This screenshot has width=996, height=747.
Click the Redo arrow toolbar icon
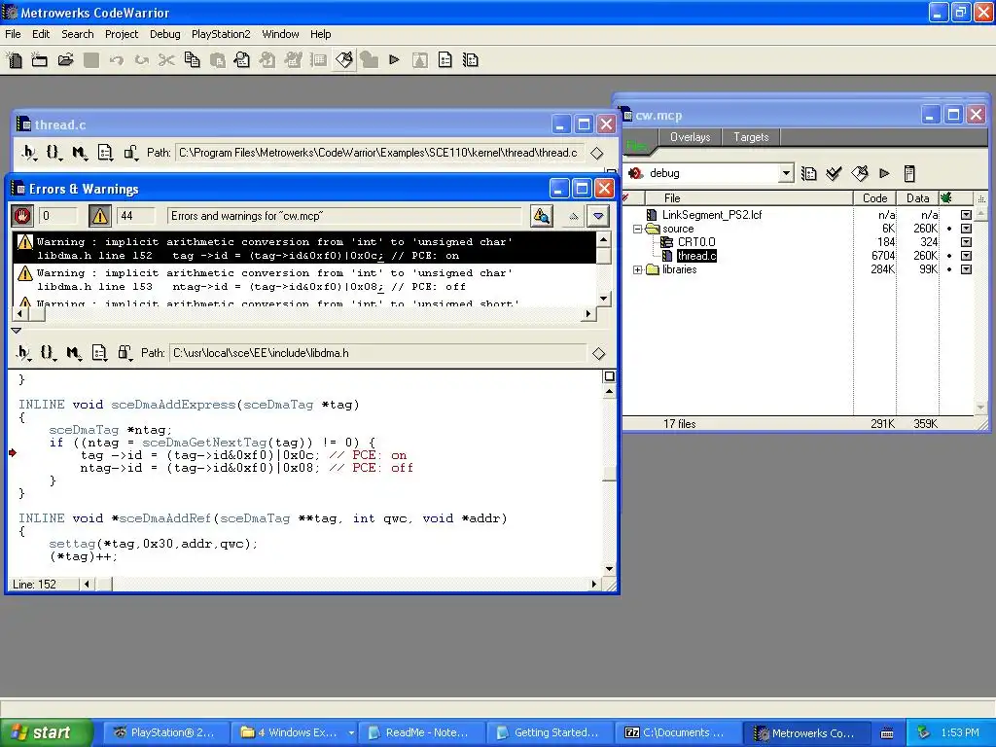[141, 60]
